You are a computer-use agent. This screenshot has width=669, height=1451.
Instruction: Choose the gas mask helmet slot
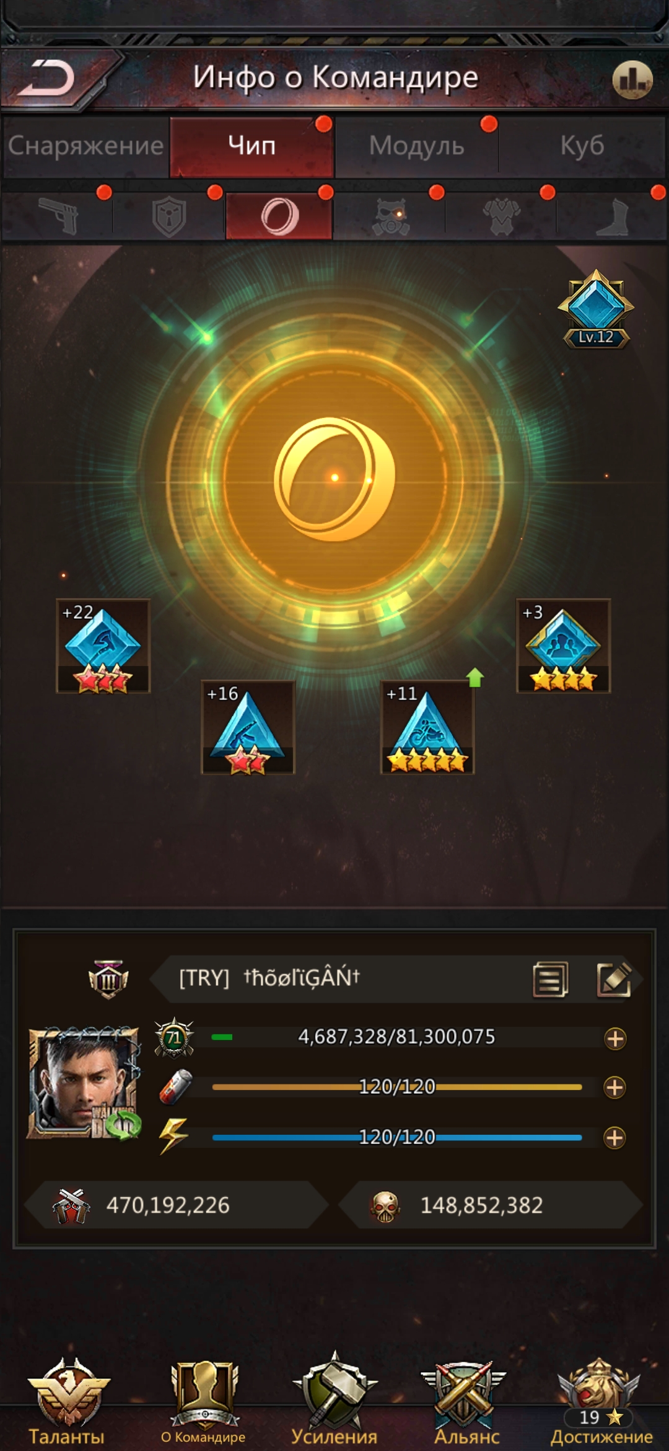pyautogui.click(x=390, y=216)
